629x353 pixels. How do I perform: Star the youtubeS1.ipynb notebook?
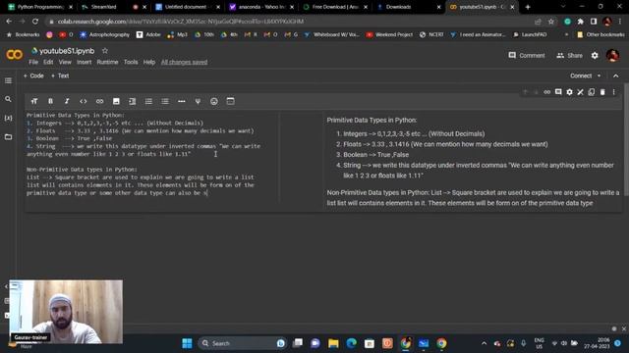click(x=105, y=51)
